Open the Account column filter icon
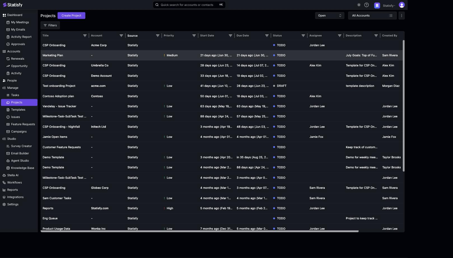Screen dimensions: 453x258 (121, 36)
